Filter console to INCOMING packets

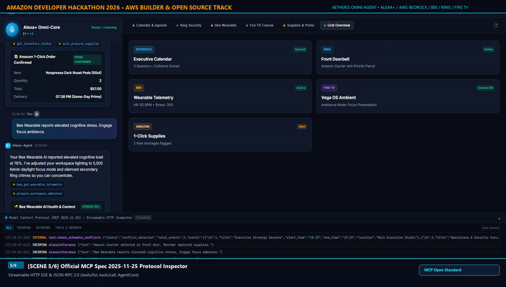(24, 227)
